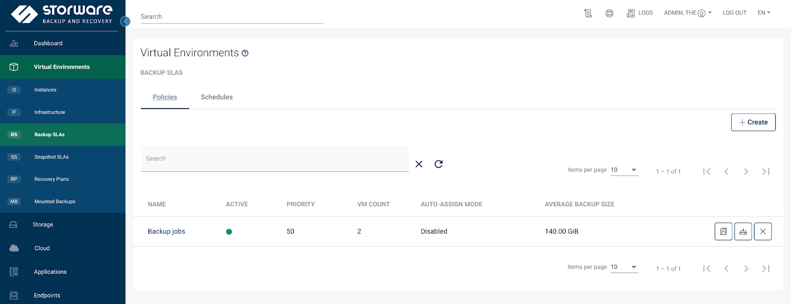Click VM count link 2

tap(359, 231)
